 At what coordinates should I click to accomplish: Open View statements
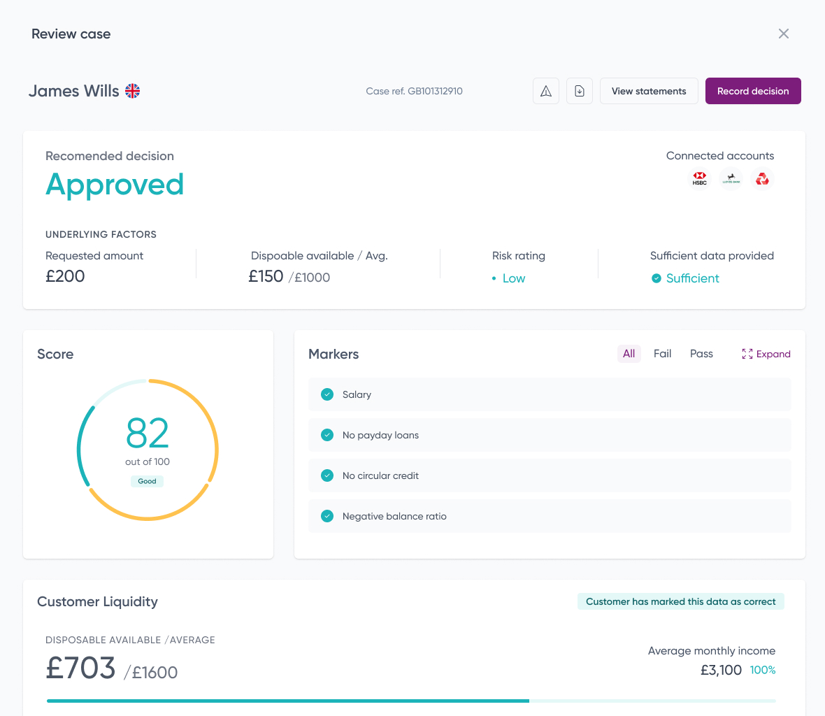[x=649, y=91]
